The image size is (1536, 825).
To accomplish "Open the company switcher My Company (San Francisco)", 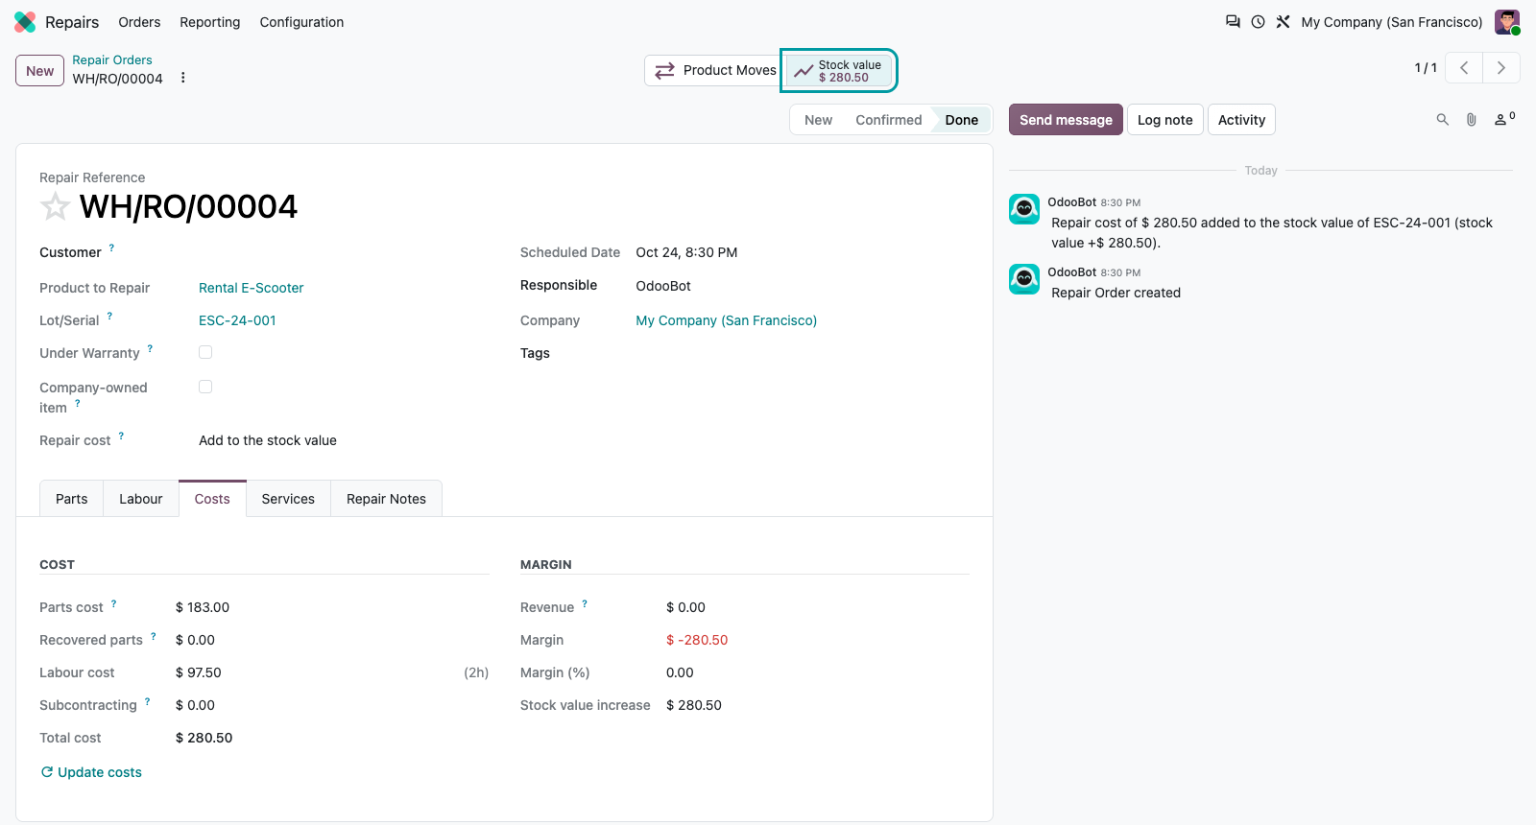I will [1392, 22].
